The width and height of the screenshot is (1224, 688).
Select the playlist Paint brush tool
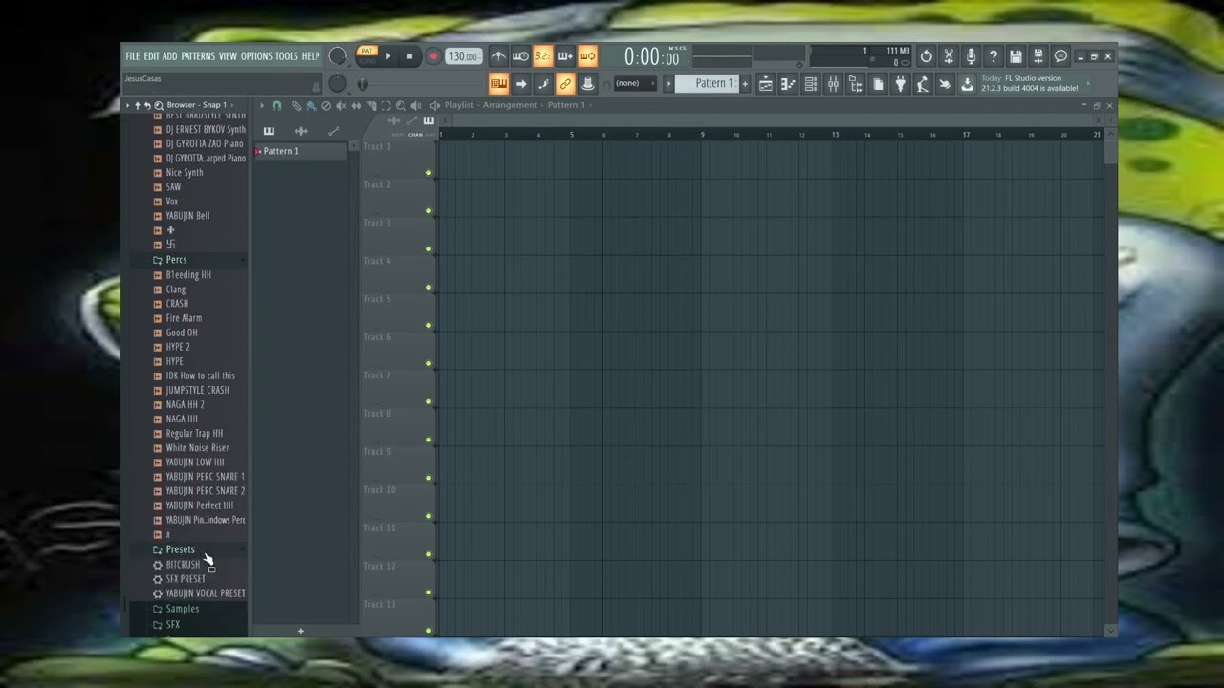(311, 105)
